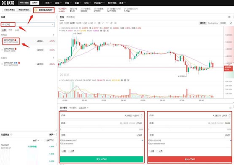Open the OKC dropdown in the top navigation
Screen dimensions: 234x165
88,3
